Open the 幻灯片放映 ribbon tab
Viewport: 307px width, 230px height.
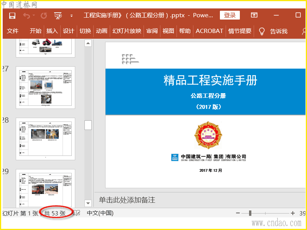point(127,31)
